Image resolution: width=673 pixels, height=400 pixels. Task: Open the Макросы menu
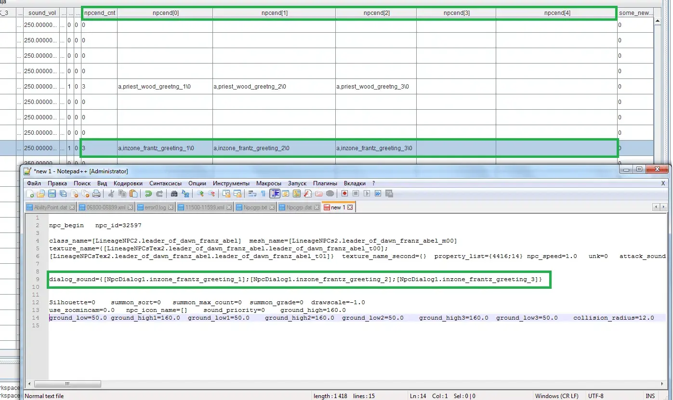point(269,183)
